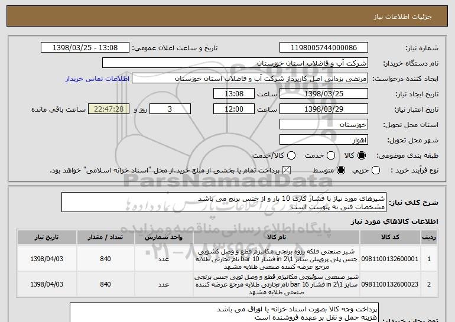The height and width of the screenshot is (322, 455).
Task: Click the کد کالا column header
Action: pos(390,238)
